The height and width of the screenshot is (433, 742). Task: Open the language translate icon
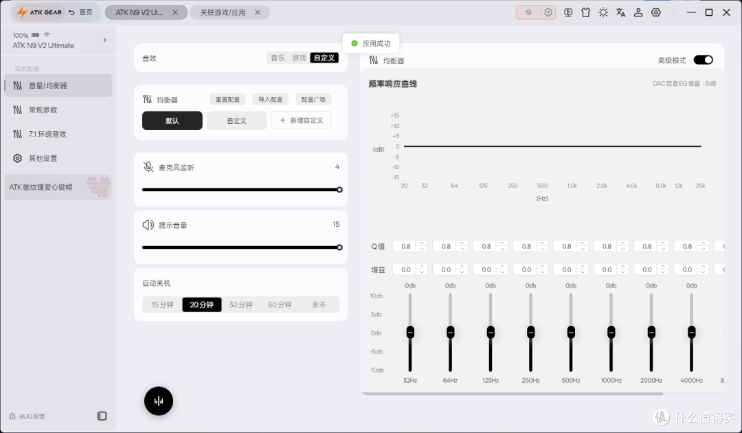pos(621,12)
